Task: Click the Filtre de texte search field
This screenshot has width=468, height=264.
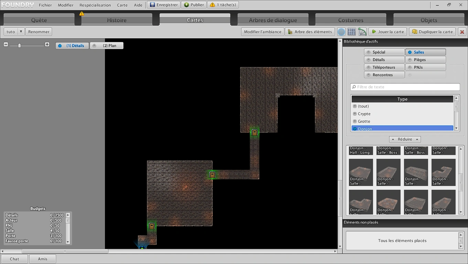Action: [405, 87]
